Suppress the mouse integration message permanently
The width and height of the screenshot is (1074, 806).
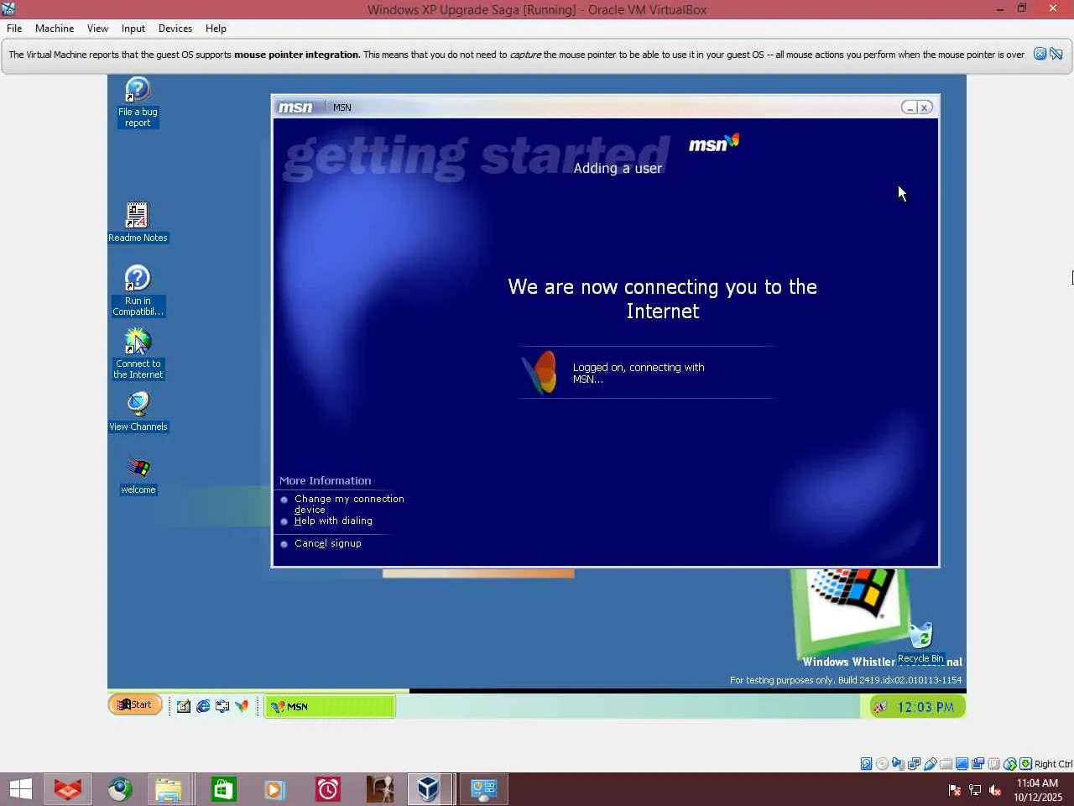[x=1056, y=54]
